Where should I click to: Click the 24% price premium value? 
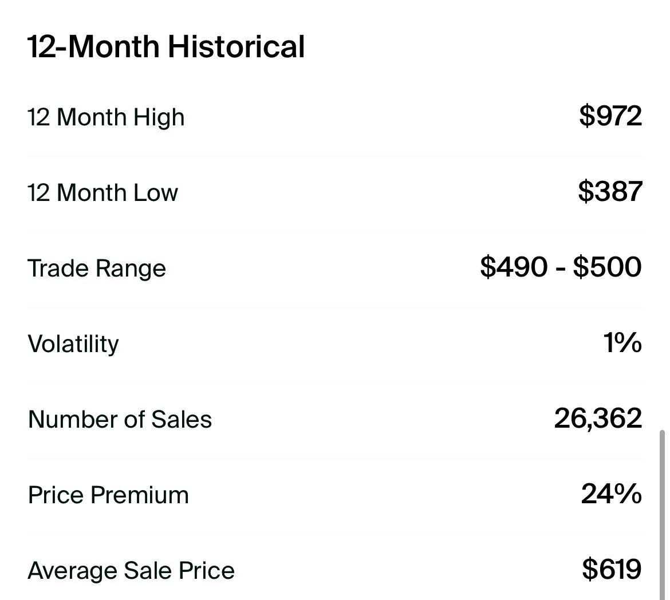click(612, 494)
